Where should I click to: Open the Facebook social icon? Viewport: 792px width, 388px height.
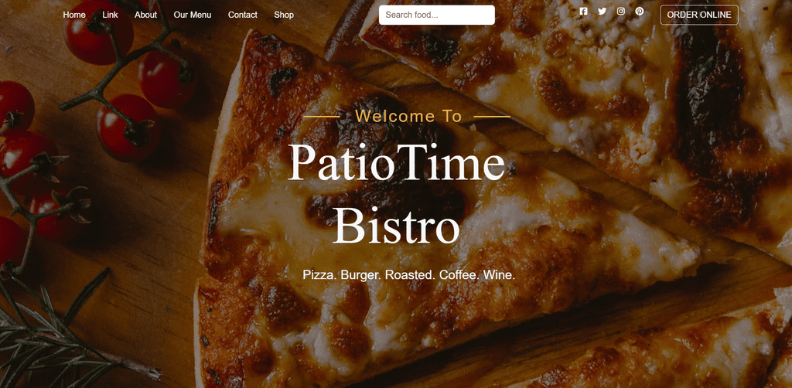point(583,11)
